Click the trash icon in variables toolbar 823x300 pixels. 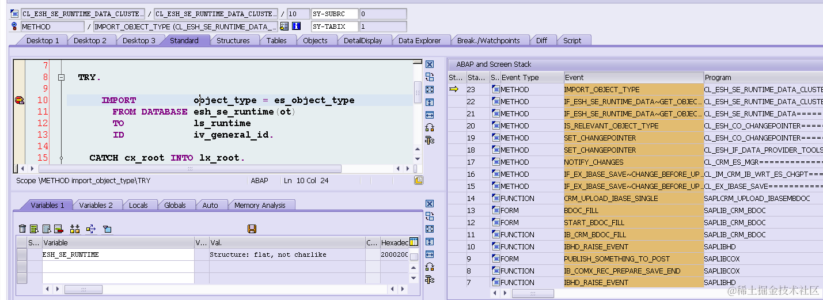pyautogui.click(x=22, y=229)
